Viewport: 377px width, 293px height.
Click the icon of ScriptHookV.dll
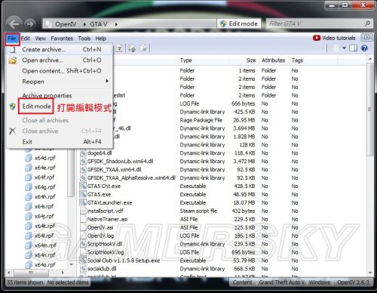tap(83, 244)
